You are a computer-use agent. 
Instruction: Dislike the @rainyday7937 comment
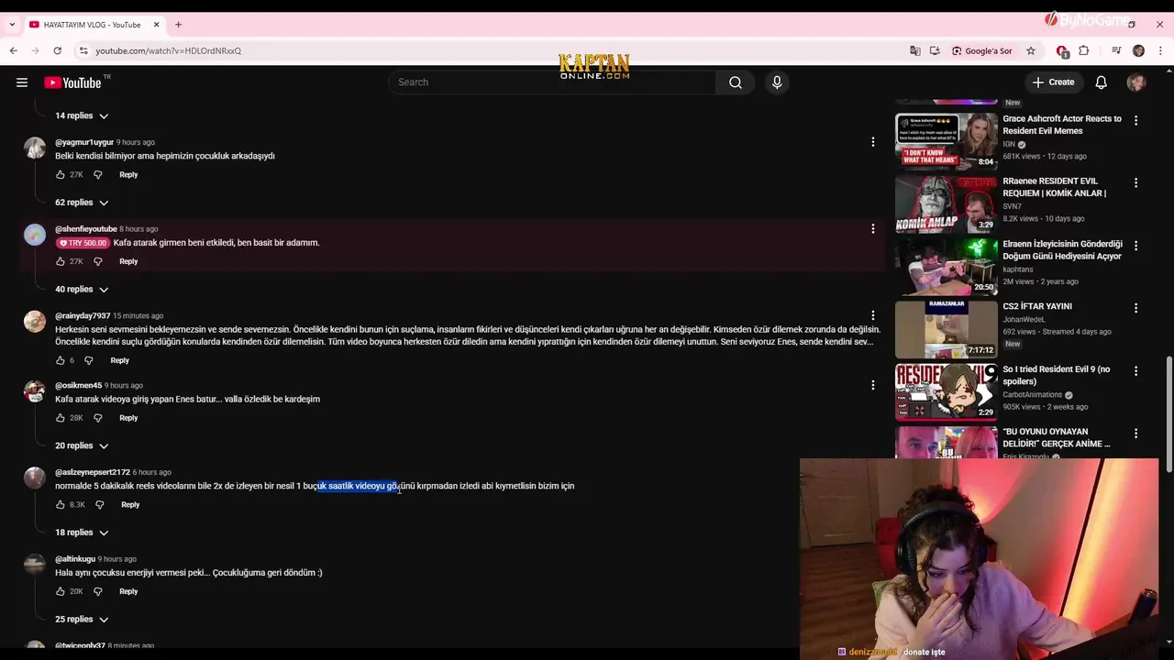tap(89, 360)
